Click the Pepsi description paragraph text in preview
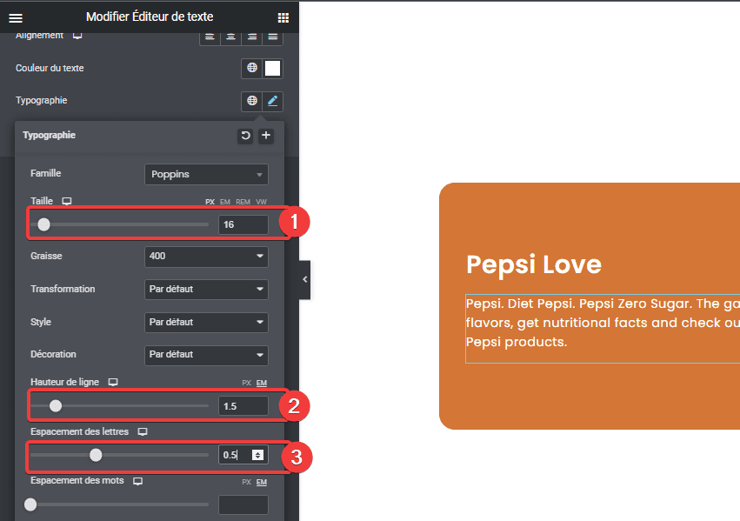740x521 pixels. [x=603, y=323]
